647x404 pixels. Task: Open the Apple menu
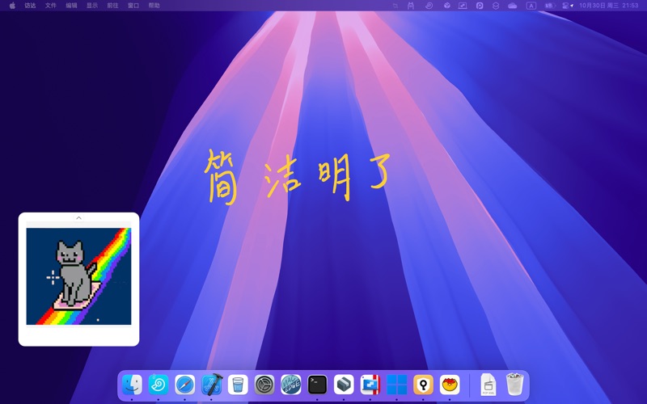12,6
